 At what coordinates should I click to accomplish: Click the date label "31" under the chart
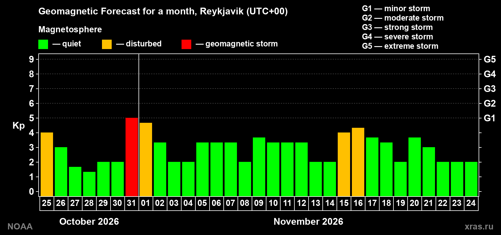click(x=131, y=203)
